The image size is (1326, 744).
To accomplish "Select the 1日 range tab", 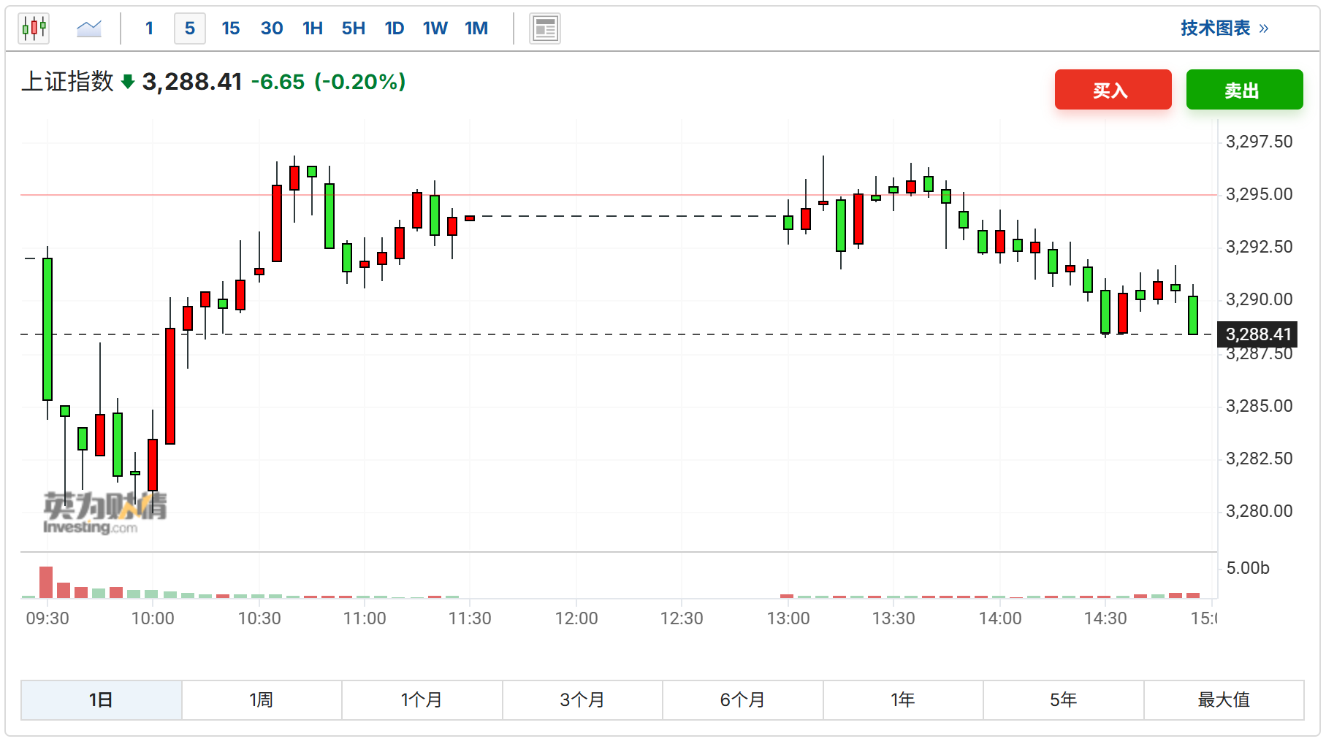I will [x=101, y=700].
